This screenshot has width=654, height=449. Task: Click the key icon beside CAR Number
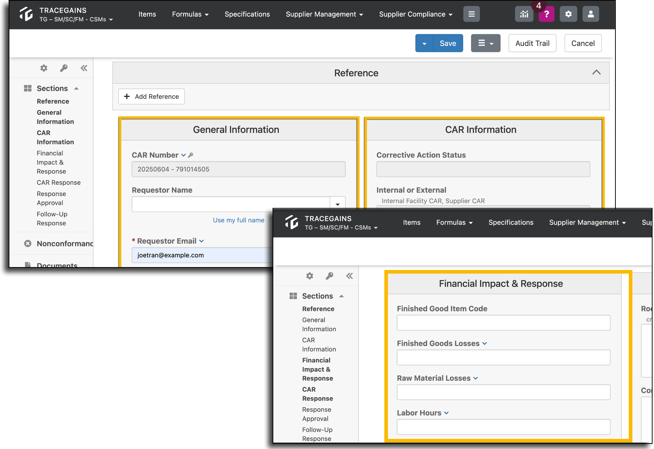coord(191,155)
